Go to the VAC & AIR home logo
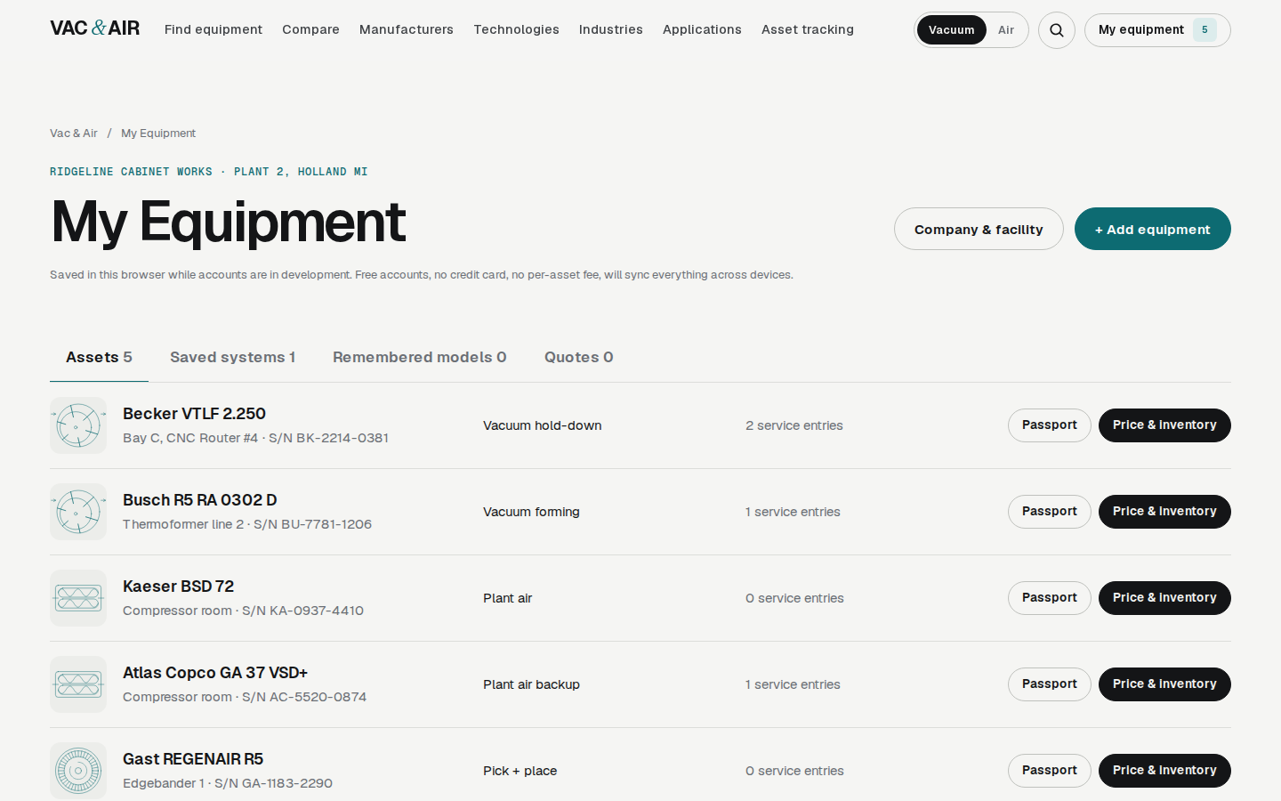 pos(95,28)
